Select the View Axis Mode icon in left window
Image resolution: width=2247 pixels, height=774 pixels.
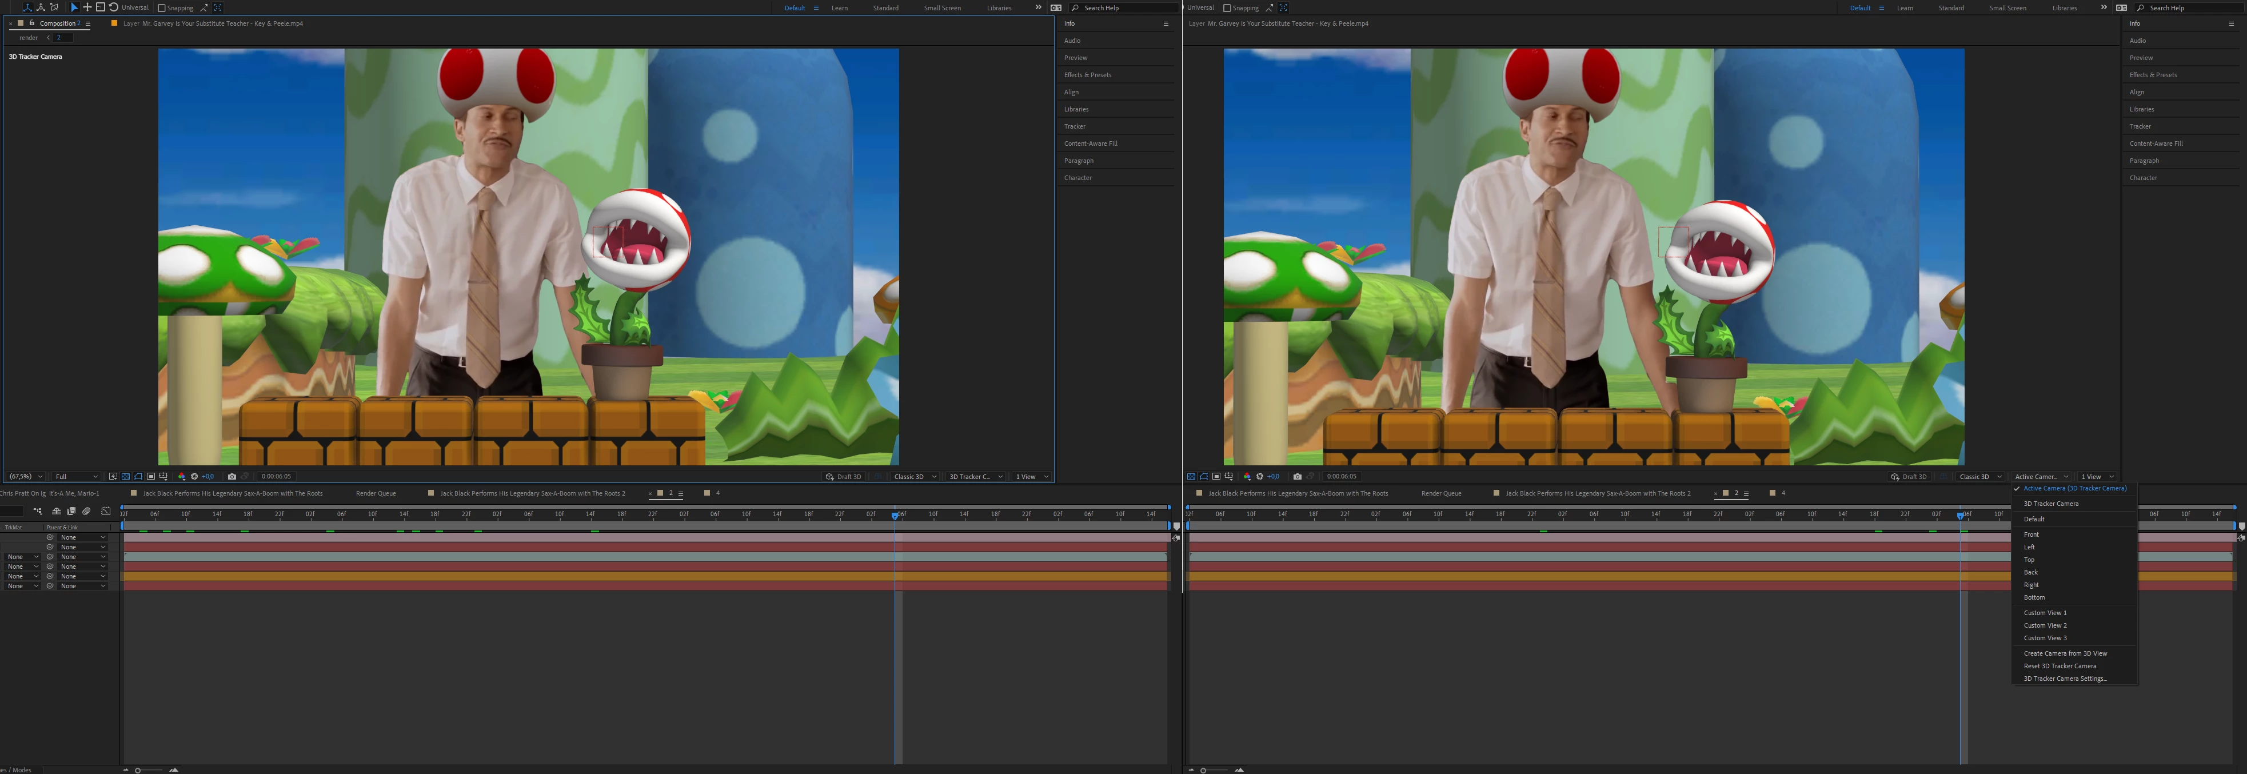54,7
